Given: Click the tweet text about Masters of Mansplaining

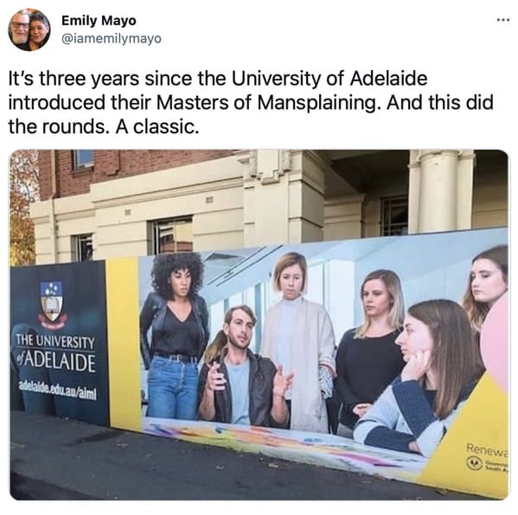Looking at the screenshot, I should [251, 102].
